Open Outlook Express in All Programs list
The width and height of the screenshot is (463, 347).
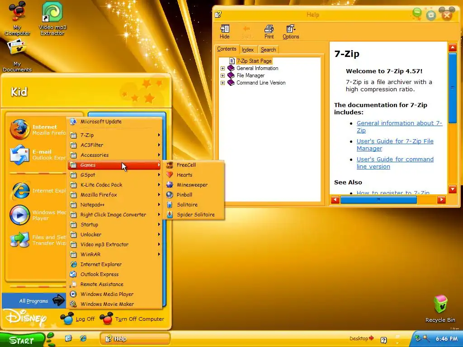115,274
